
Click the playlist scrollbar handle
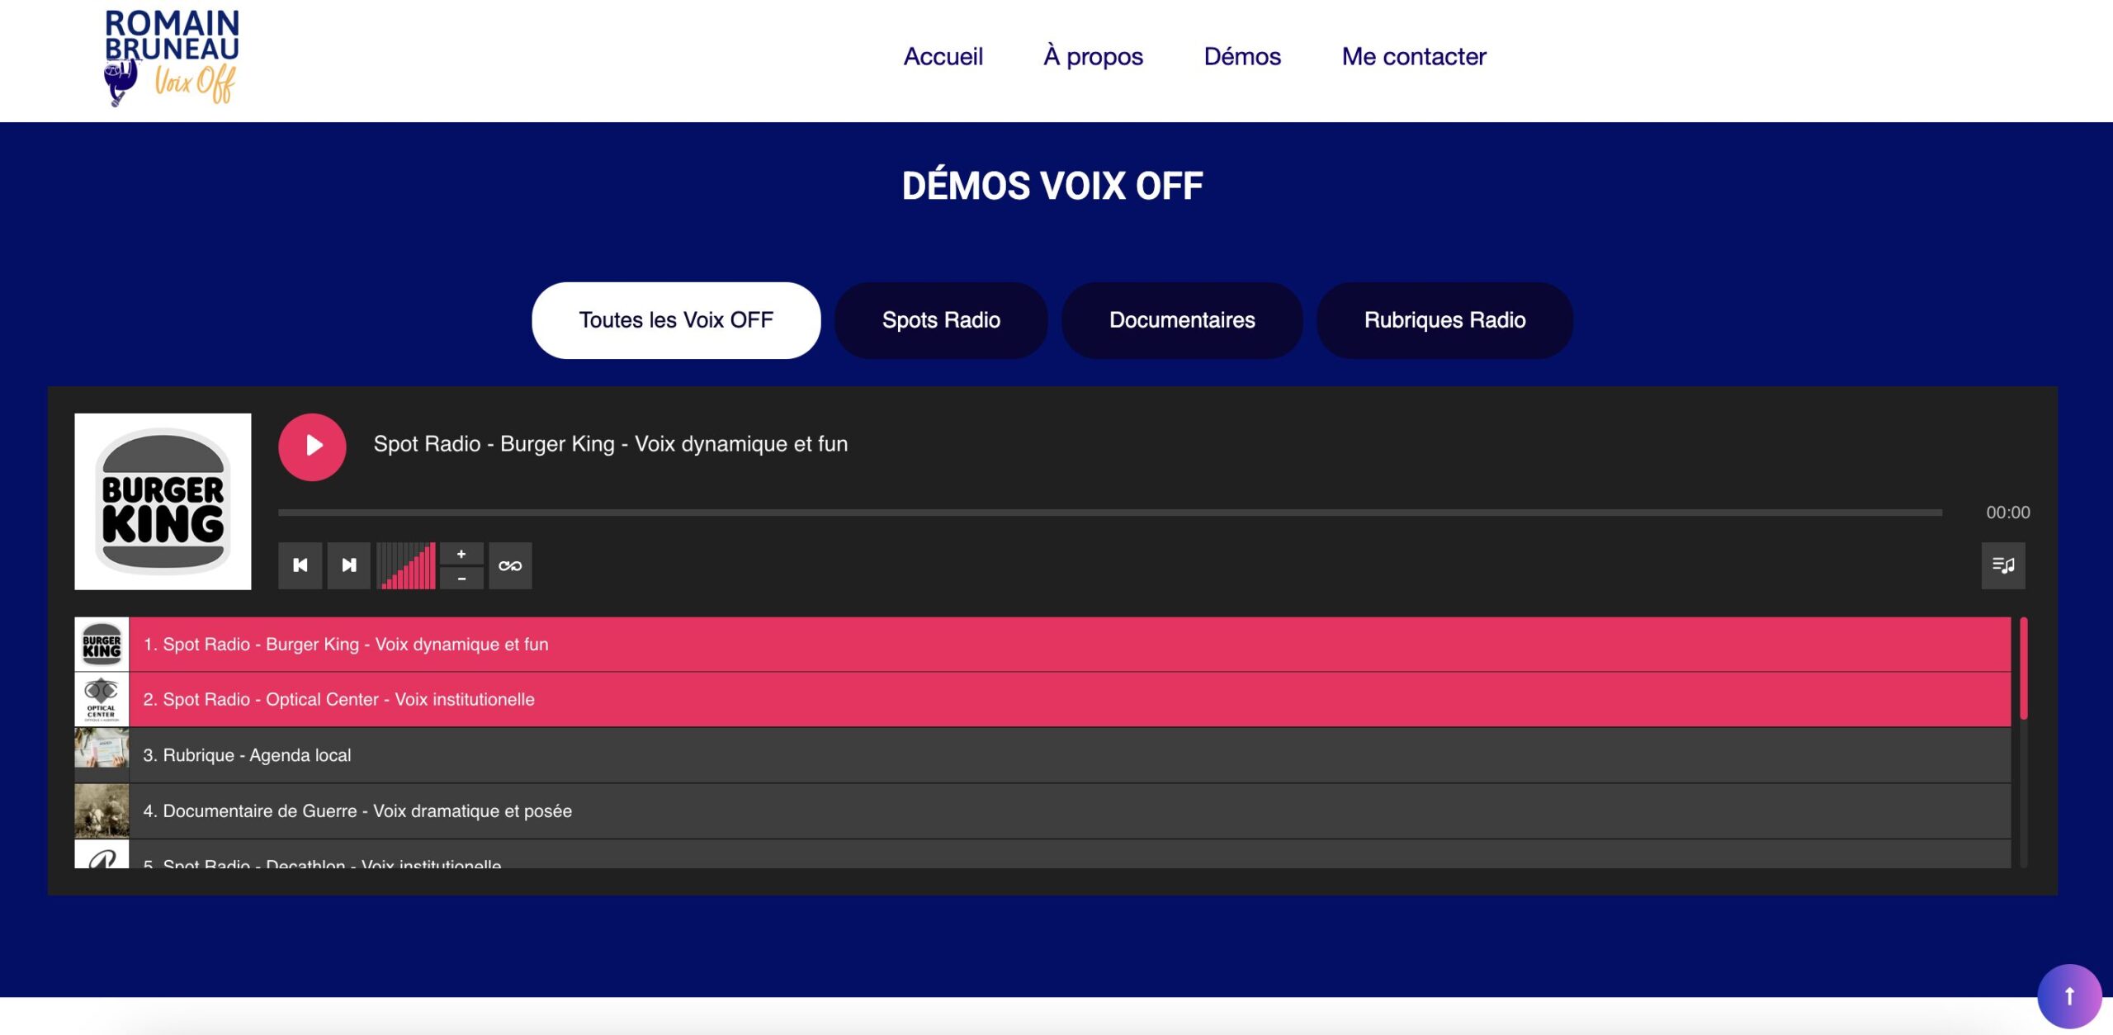coord(2024,669)
